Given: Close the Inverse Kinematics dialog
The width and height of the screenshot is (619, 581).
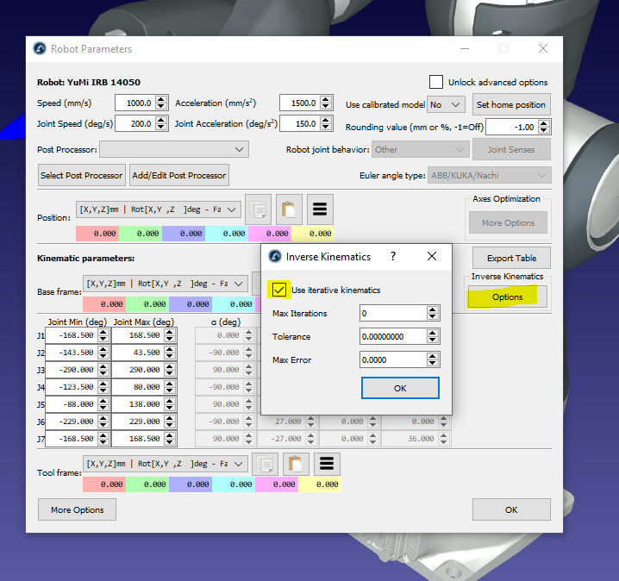Looking at the screenshot, I should coord(432,256).
